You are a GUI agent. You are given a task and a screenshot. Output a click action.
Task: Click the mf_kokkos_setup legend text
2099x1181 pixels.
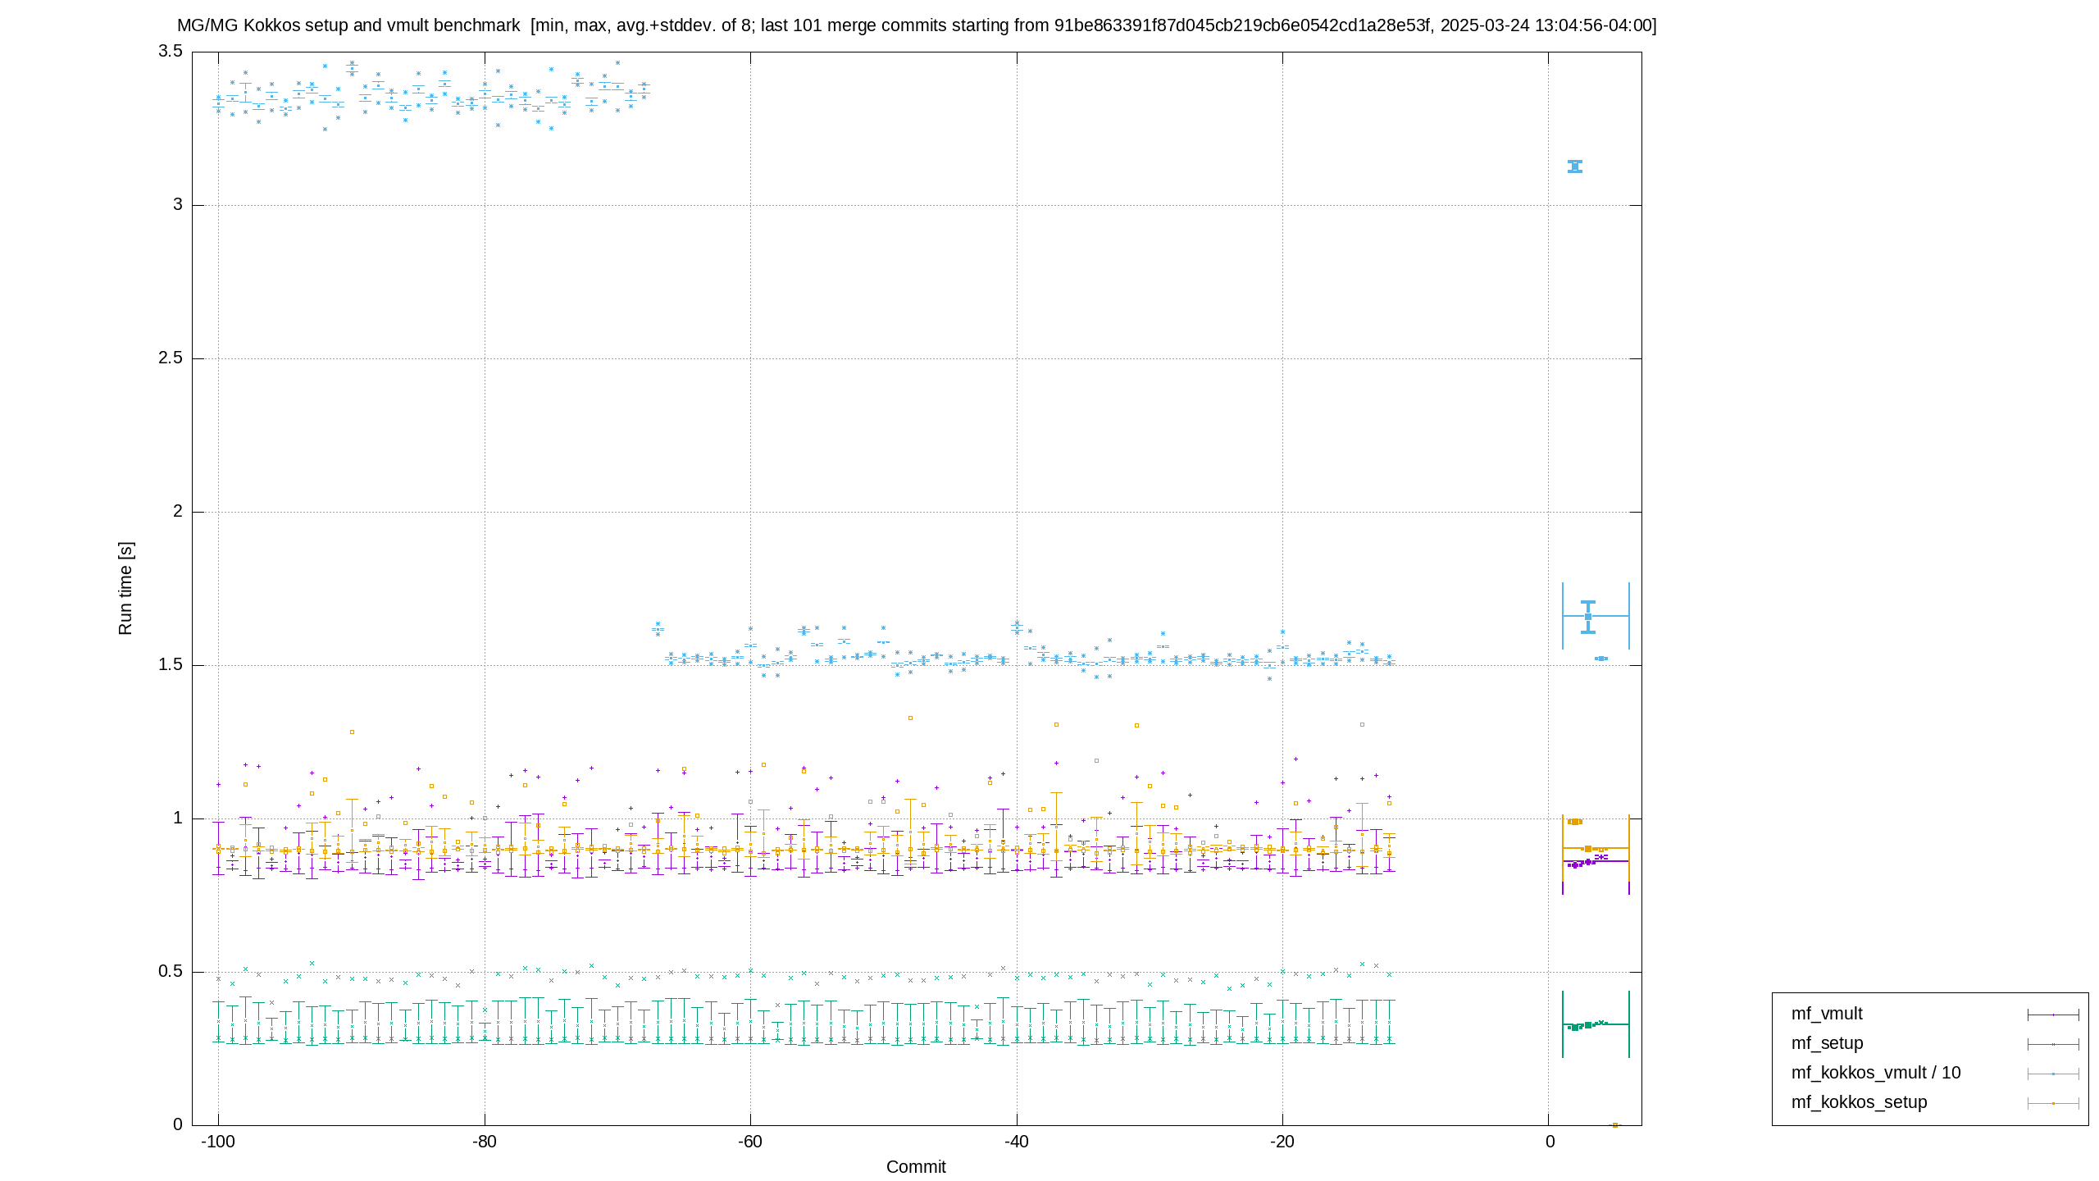1859,1102
